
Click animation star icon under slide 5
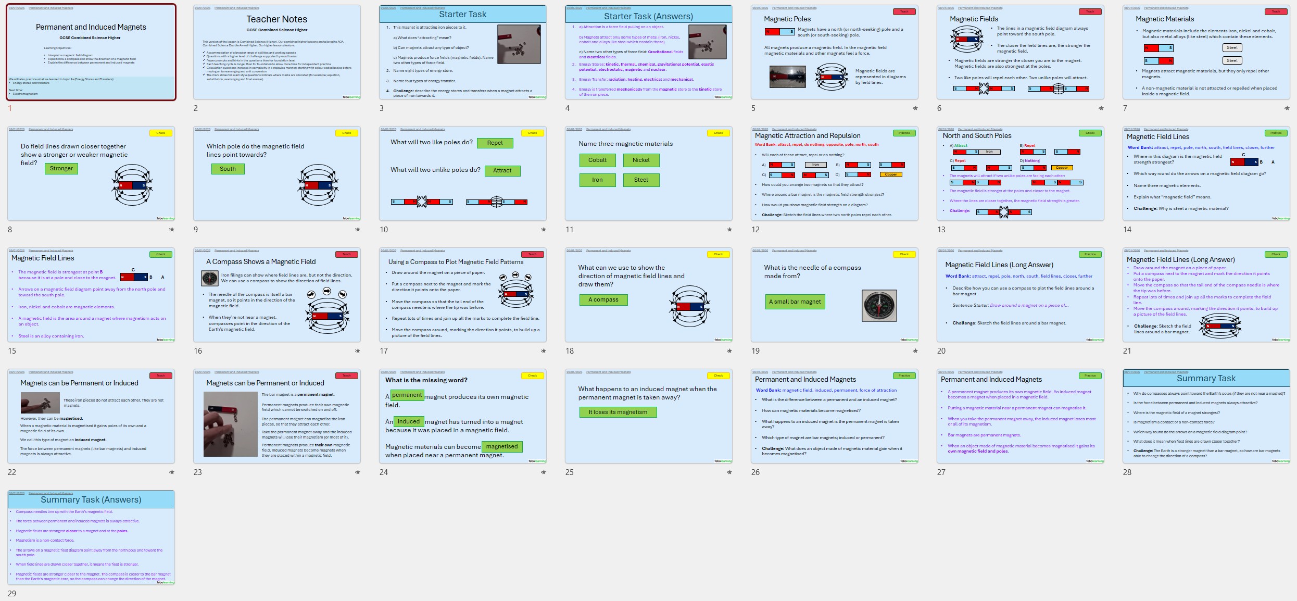(915, 108)
